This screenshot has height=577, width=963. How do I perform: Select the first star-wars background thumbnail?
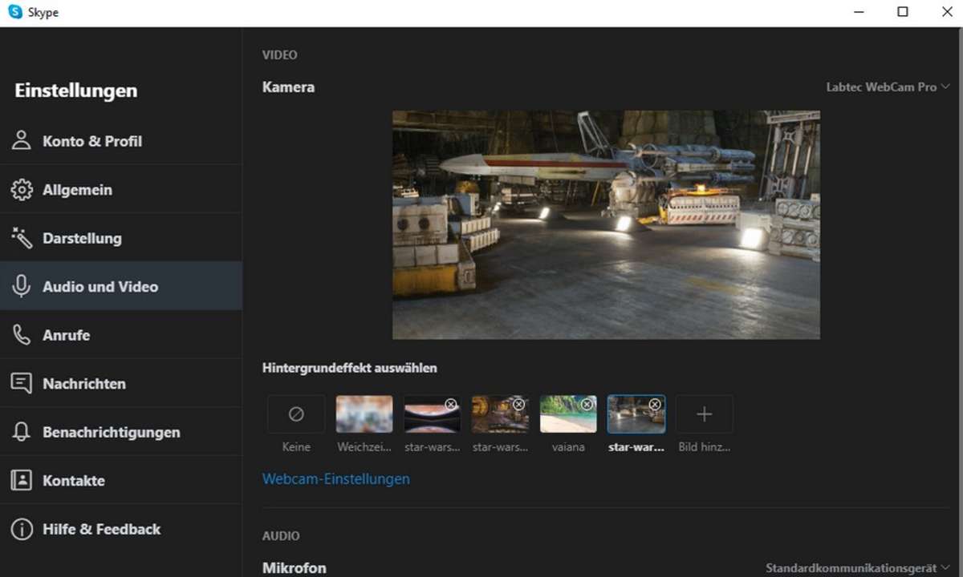click(x=432, y=414)
